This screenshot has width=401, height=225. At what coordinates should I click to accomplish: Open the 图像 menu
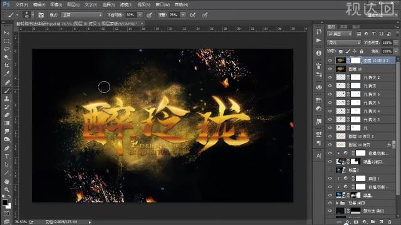pyautogui.click(x=56, y=4)
